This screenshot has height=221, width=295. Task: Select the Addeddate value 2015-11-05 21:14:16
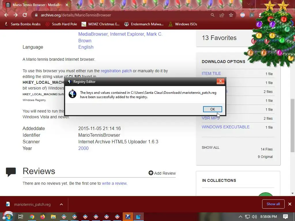pyautogui.click(x=99, y=129)
